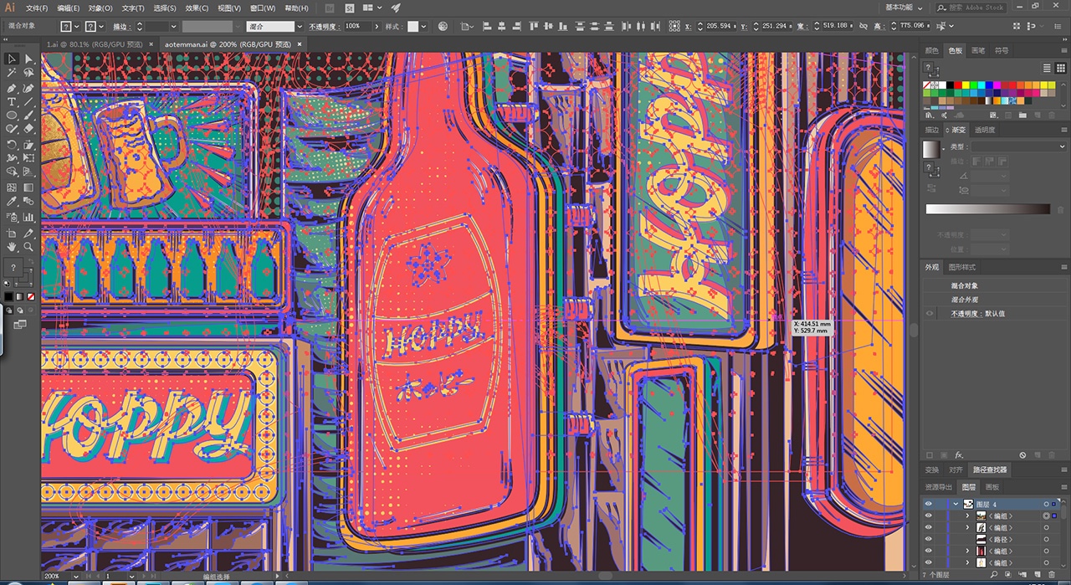
Task: Switch to the 画板 tab
Action: click(x=992, y=486)
